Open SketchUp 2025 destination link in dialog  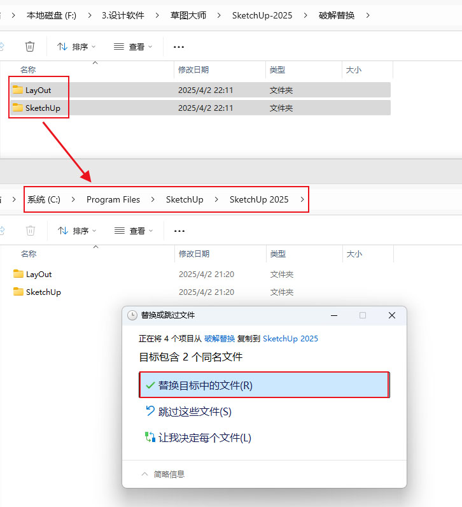click(x=290, y=339)
